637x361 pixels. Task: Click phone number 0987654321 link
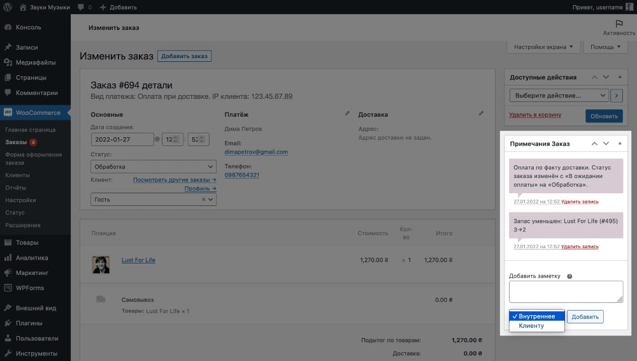241,175
